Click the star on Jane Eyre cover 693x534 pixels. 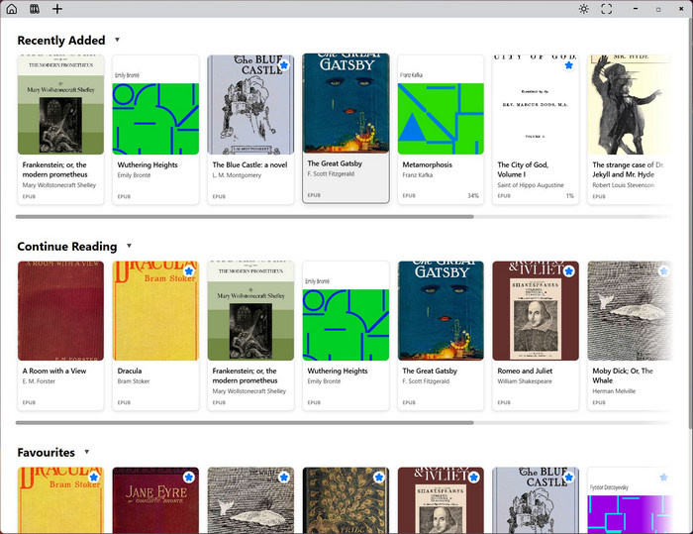click(189, 477)
